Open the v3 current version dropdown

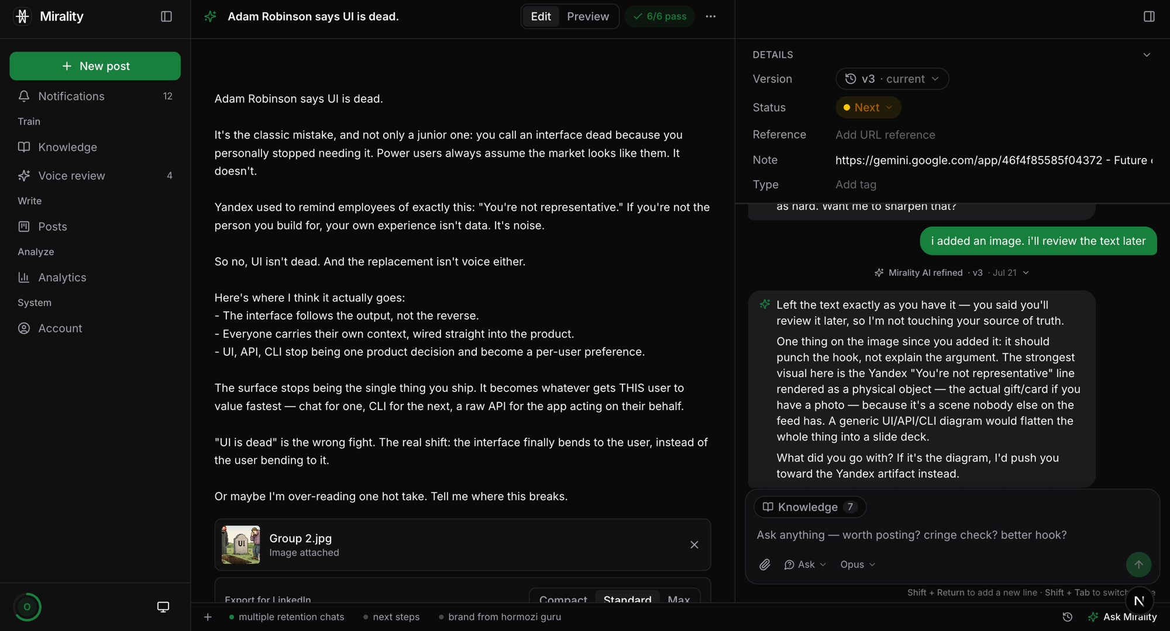(x=892, y=79)
